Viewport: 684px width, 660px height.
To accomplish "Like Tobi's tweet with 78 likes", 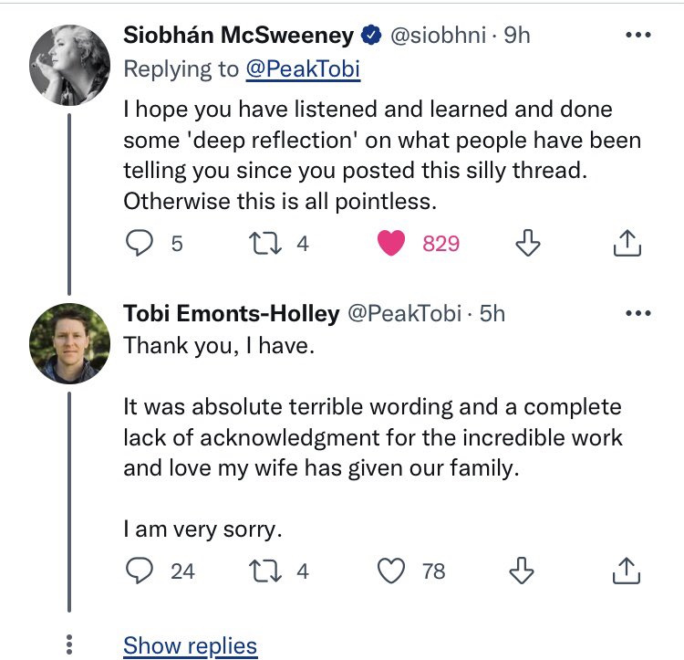I will pos(392,571).
